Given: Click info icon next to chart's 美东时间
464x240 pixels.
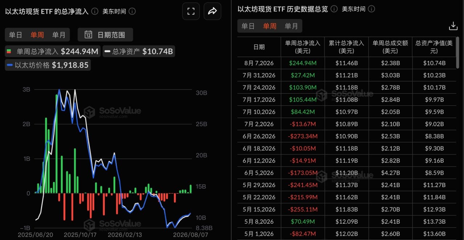Looking at the screenshot, I should (132, 11).
